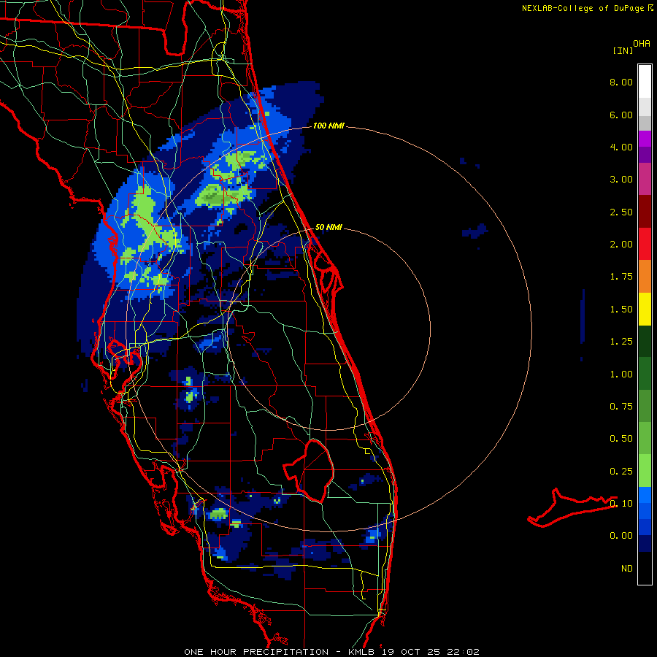Pick the bright red swatch beside 2.00
657x657 pixels.
[645, 244]
